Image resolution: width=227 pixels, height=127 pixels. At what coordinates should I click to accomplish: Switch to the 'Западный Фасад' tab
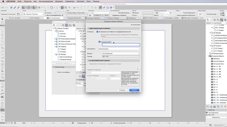(x=74, y=18)
